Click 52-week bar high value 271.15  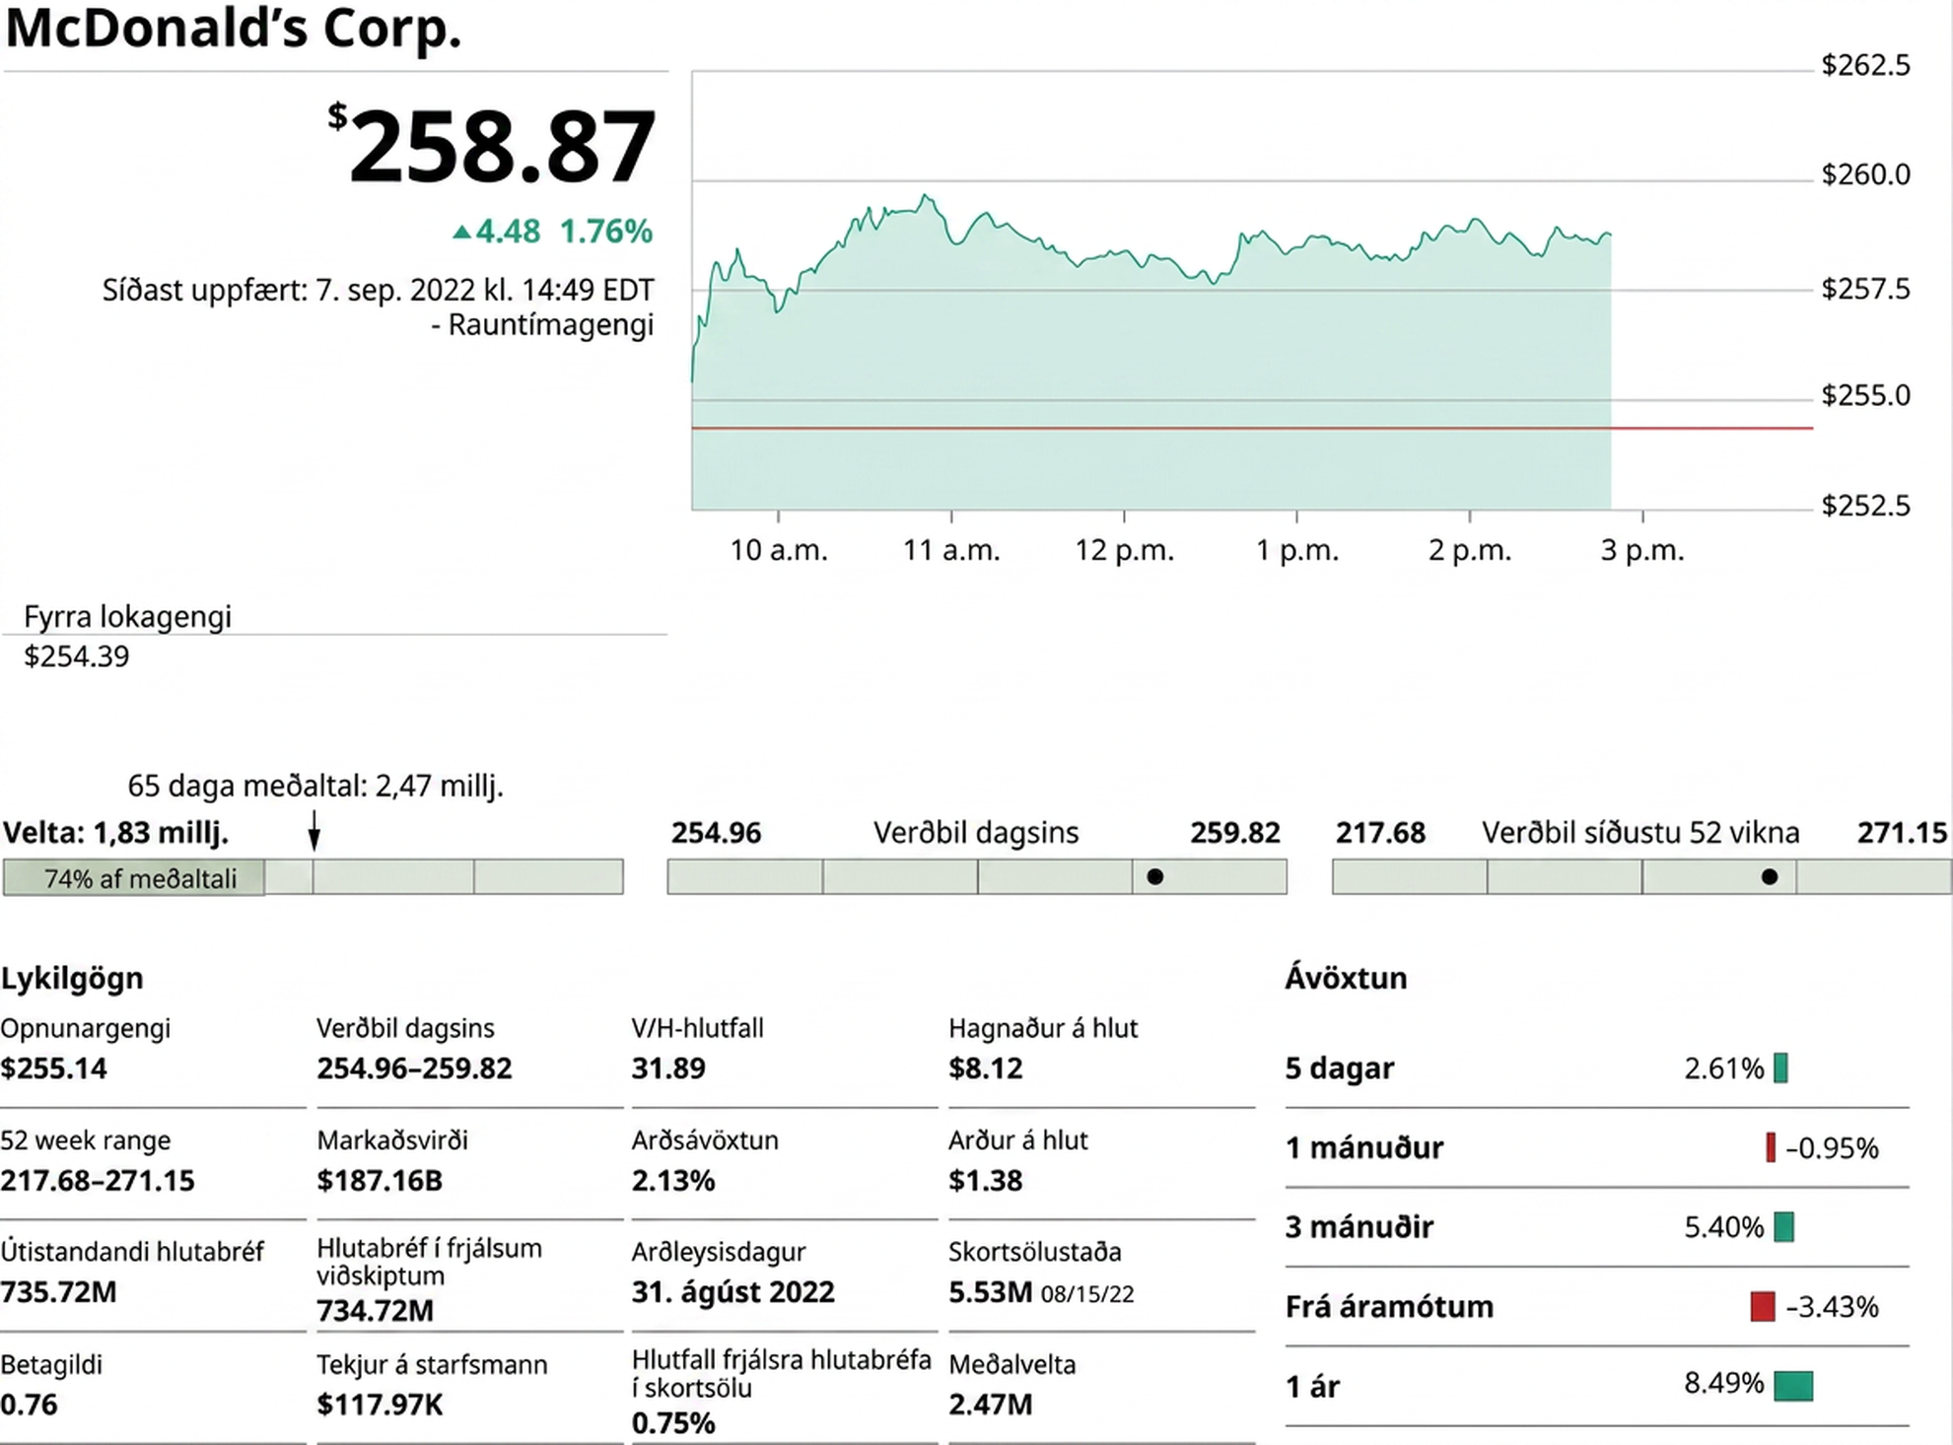pyautogui.click(x=1903, y=833)
